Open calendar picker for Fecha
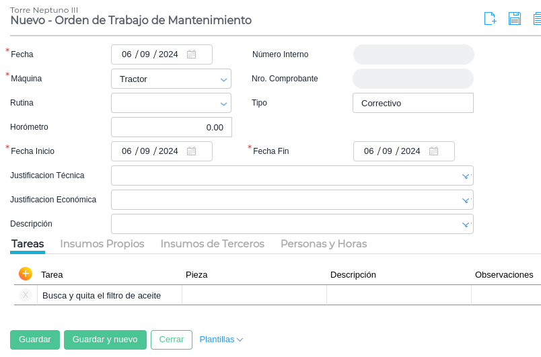Viewport: 541px width, 357px height. coord(192,54)
